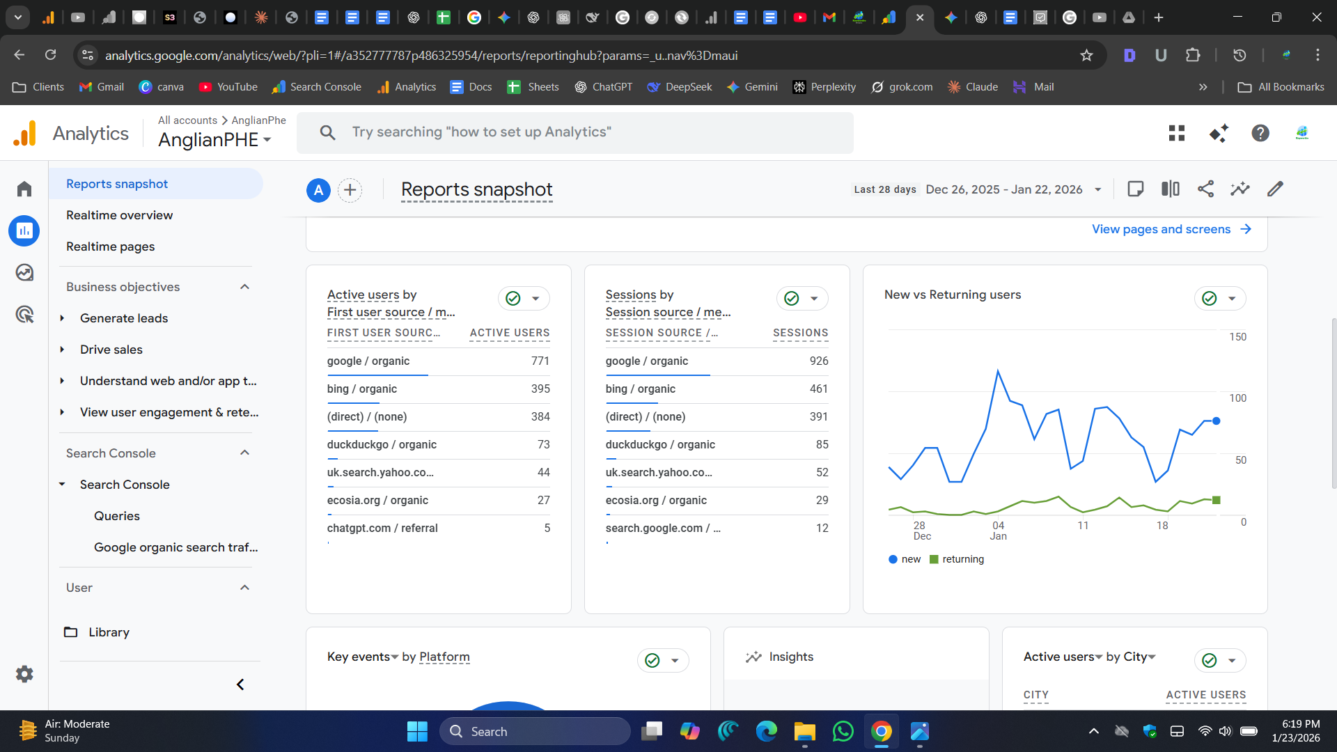Open the Analytics Home icon
Viewport: 1337px width, 752px height.
[x=24, y=189]
